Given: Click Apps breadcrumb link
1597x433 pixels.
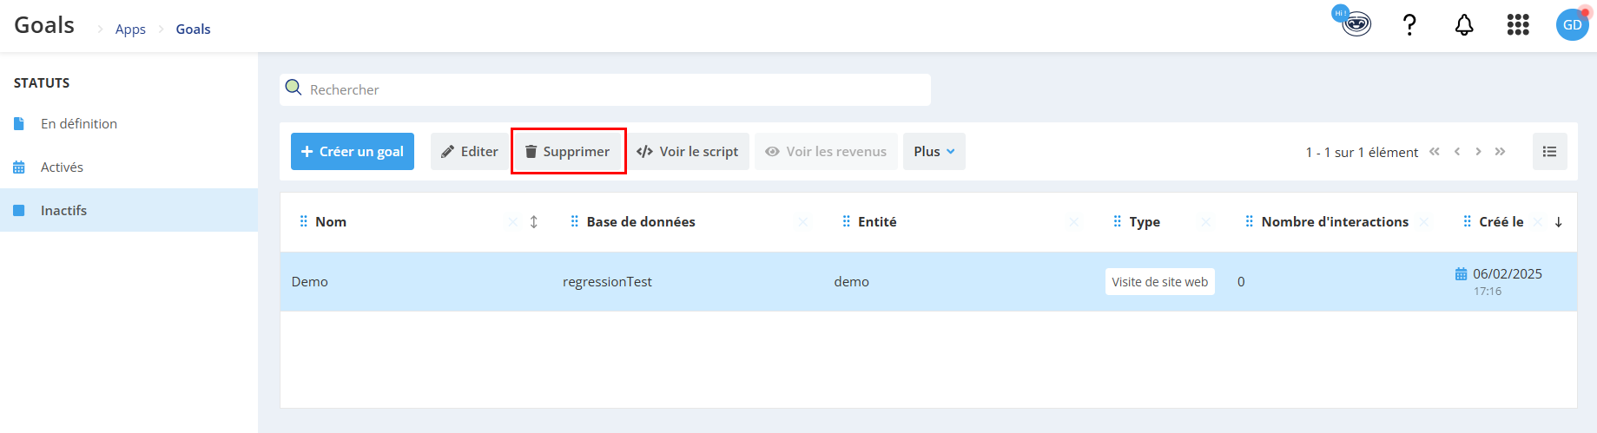Looking at the screenshot, I should click(130, 30).
